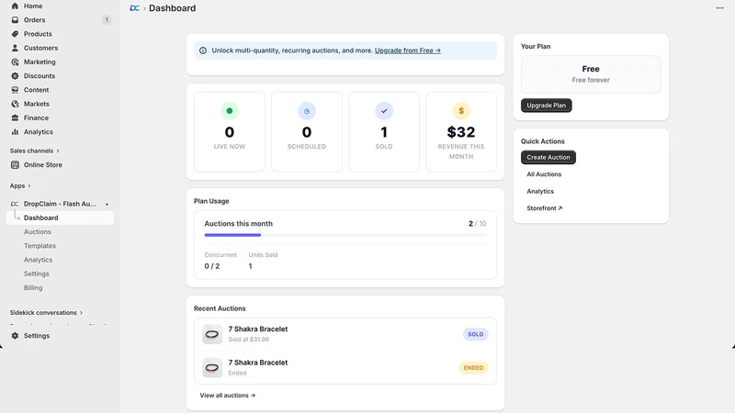
Task: Open Auctions in the DropClaim menu
Action: (x=38, y=232)
